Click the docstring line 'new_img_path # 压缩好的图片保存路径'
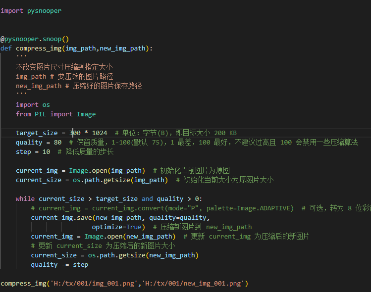The image size is (371, 292). [x=79, y=86]
